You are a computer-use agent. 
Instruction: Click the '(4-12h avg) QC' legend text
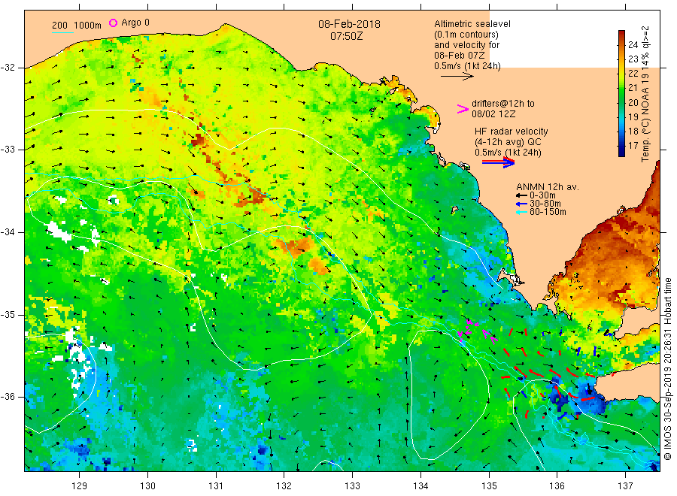point(508,142)
